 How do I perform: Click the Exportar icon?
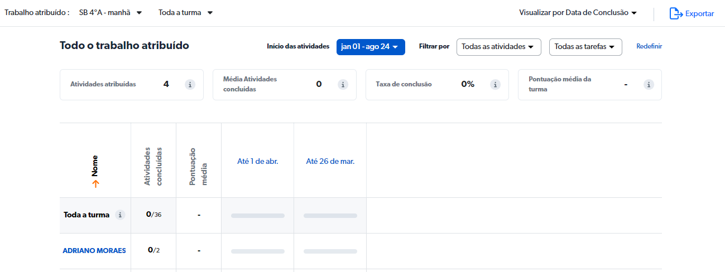(x=676, y=13)
